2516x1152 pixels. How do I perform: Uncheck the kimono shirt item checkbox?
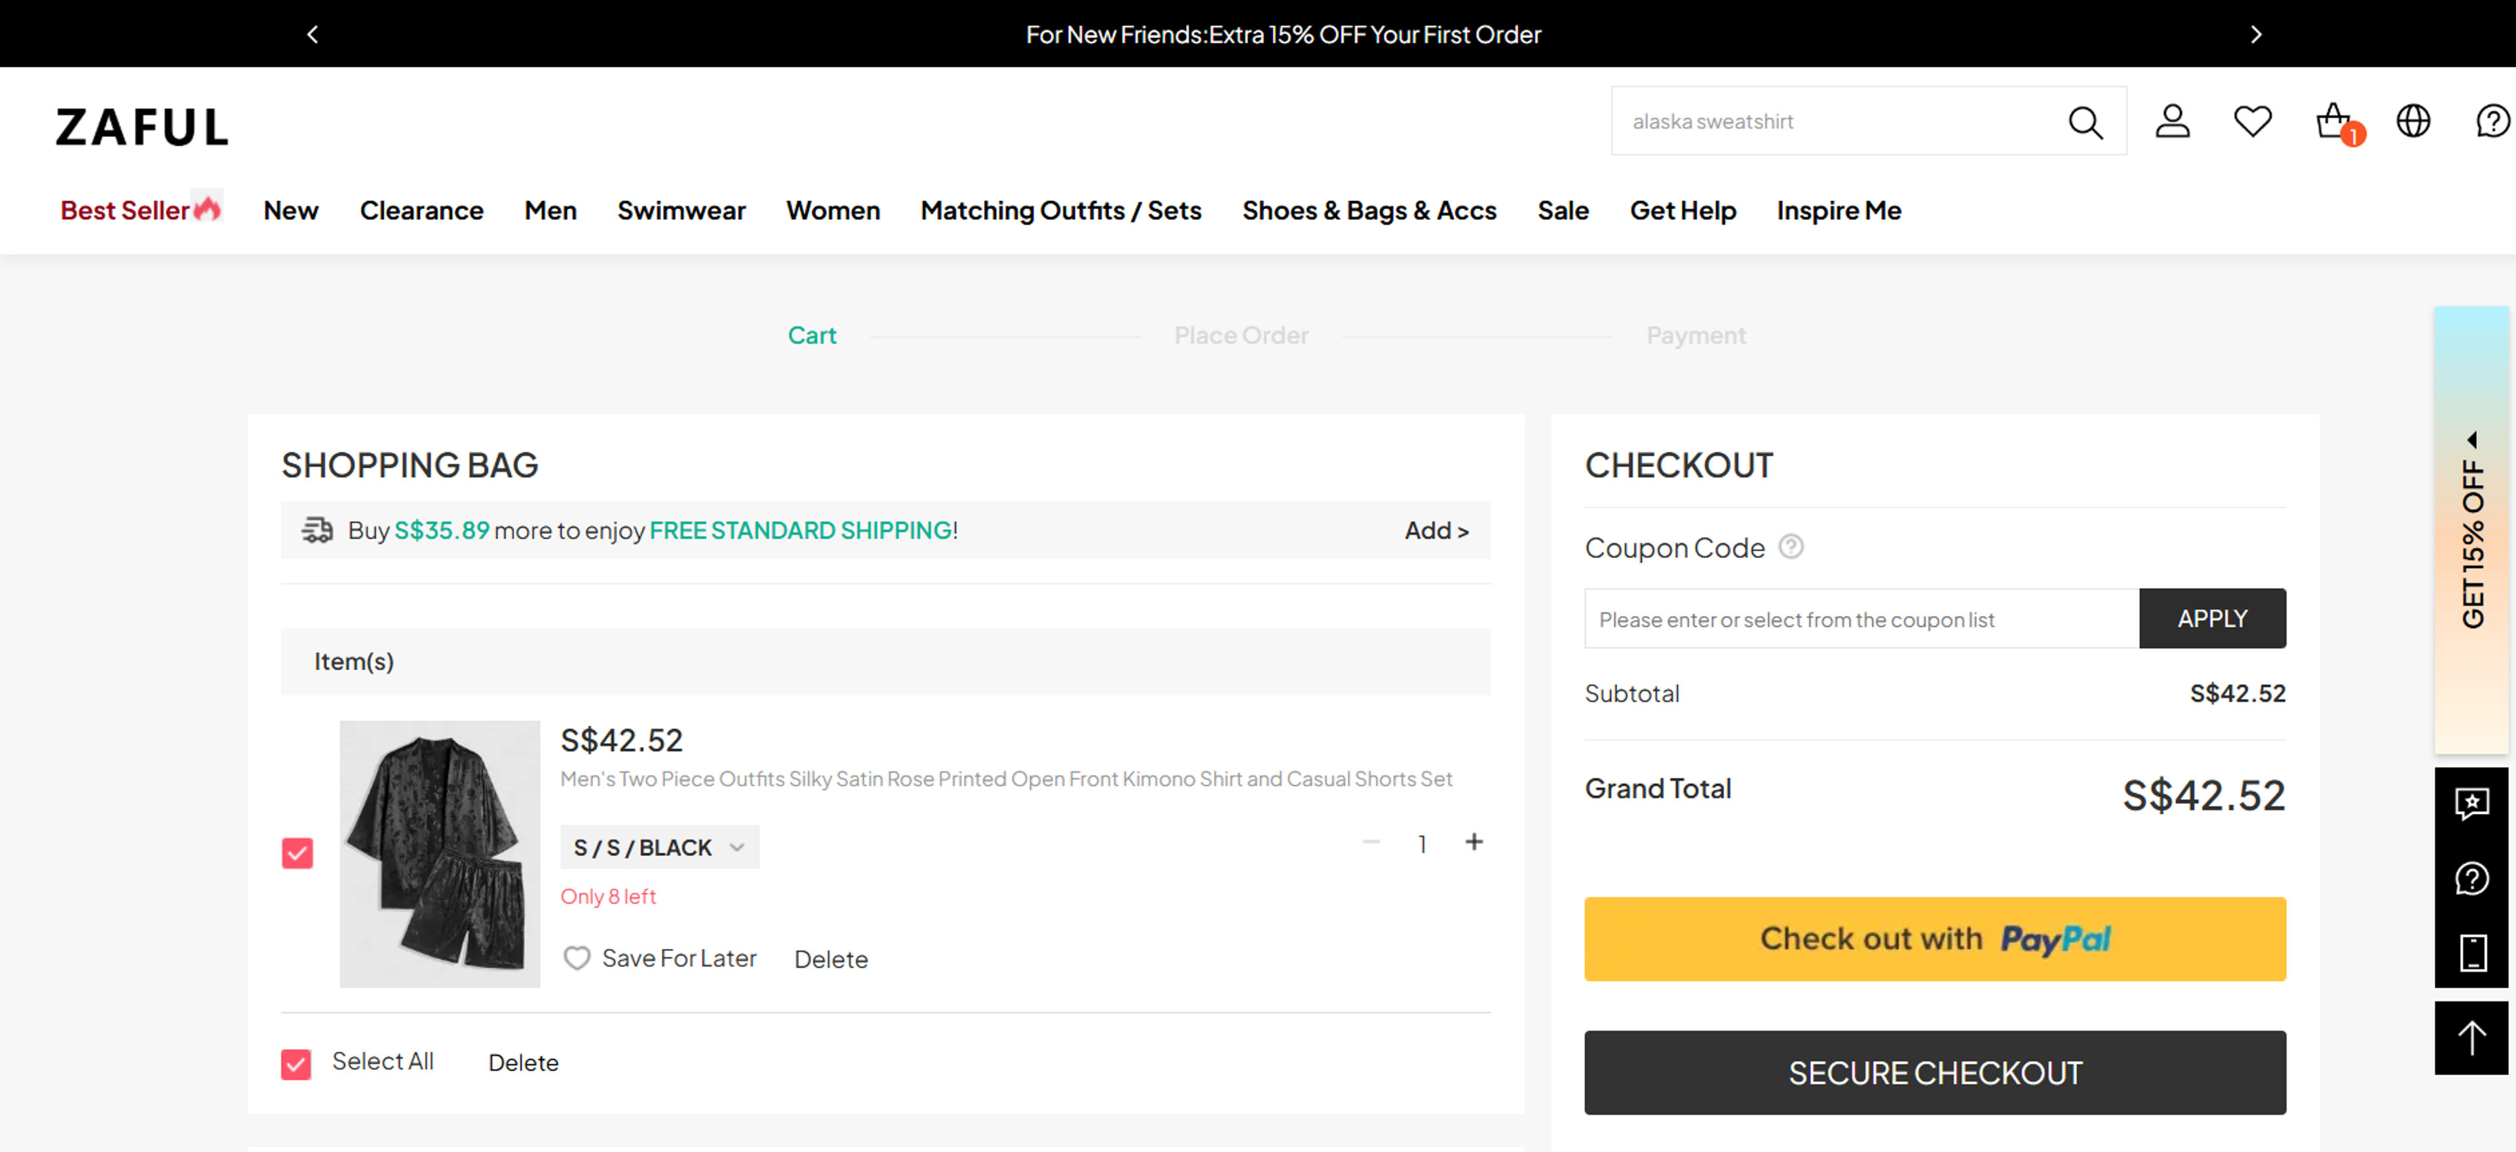297,852
